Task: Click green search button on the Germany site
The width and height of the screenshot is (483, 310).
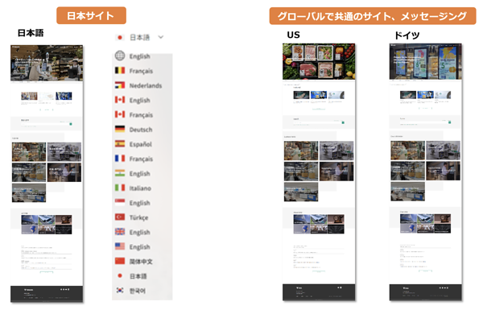Action: click(x=449, y=122)
